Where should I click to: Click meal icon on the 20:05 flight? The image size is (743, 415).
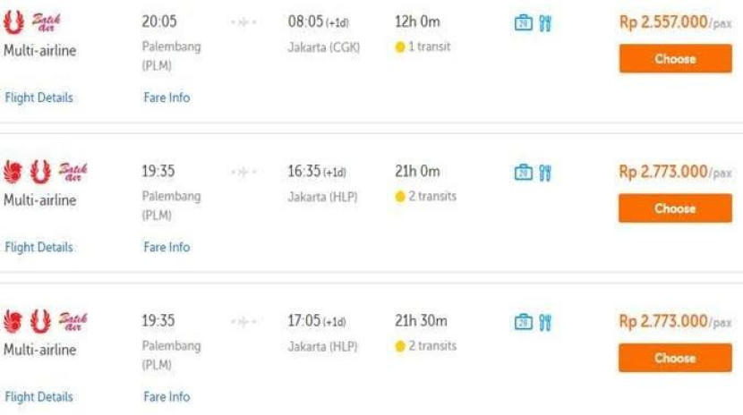[545, 23]
